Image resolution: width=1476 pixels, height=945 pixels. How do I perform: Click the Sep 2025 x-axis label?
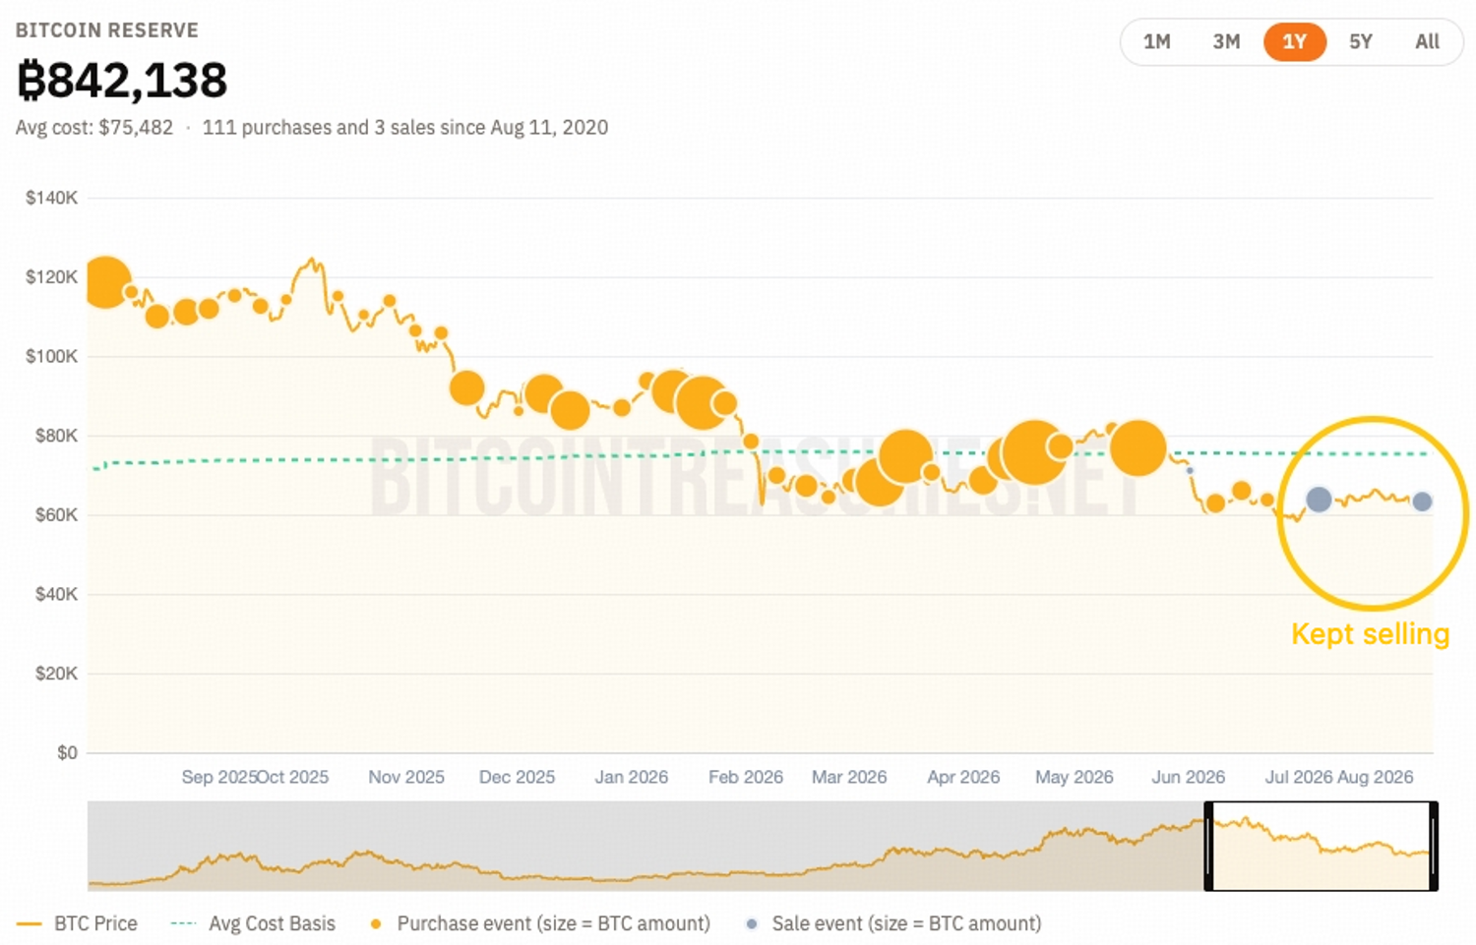tap(218, 777)
